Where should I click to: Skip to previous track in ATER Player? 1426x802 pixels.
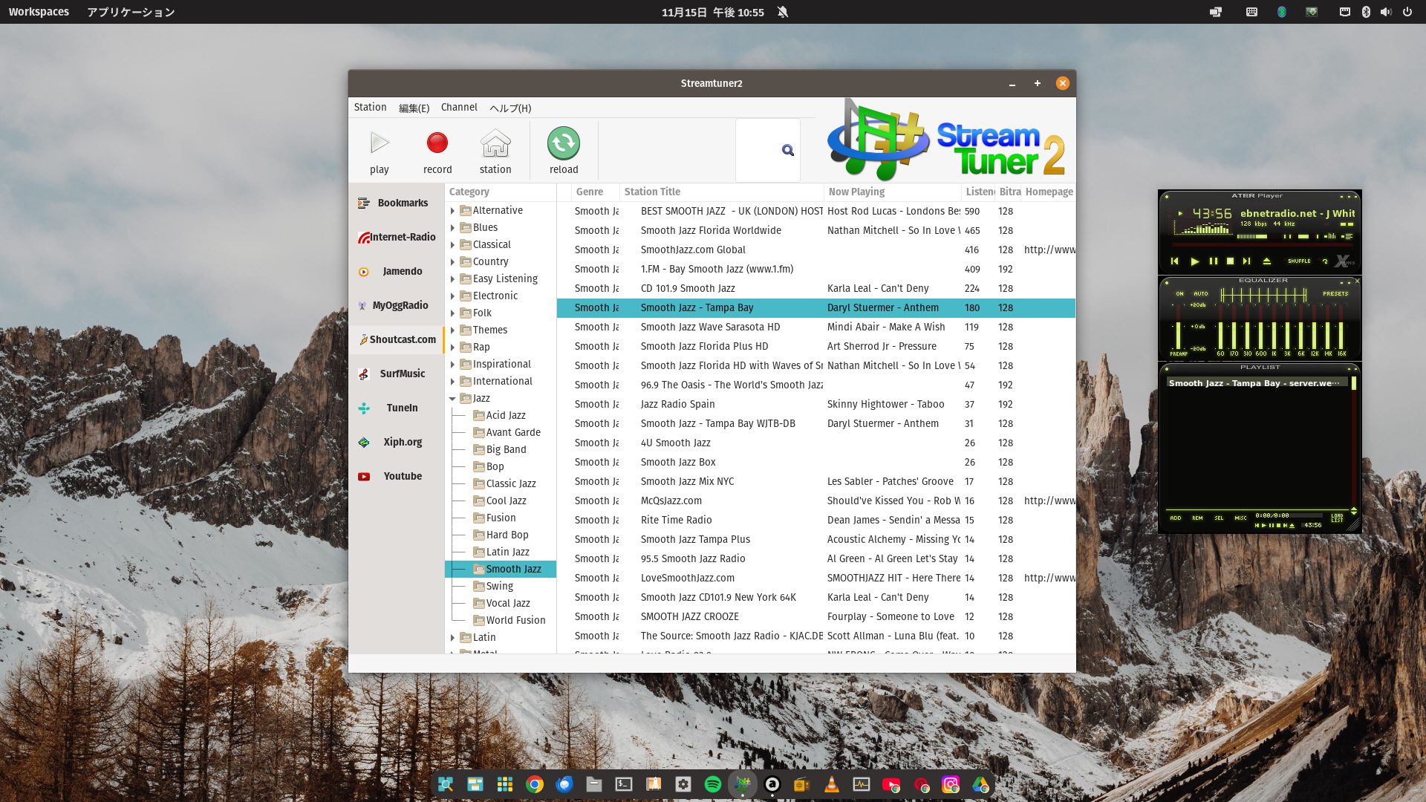pyautogui.click(x=1174, y=261)
